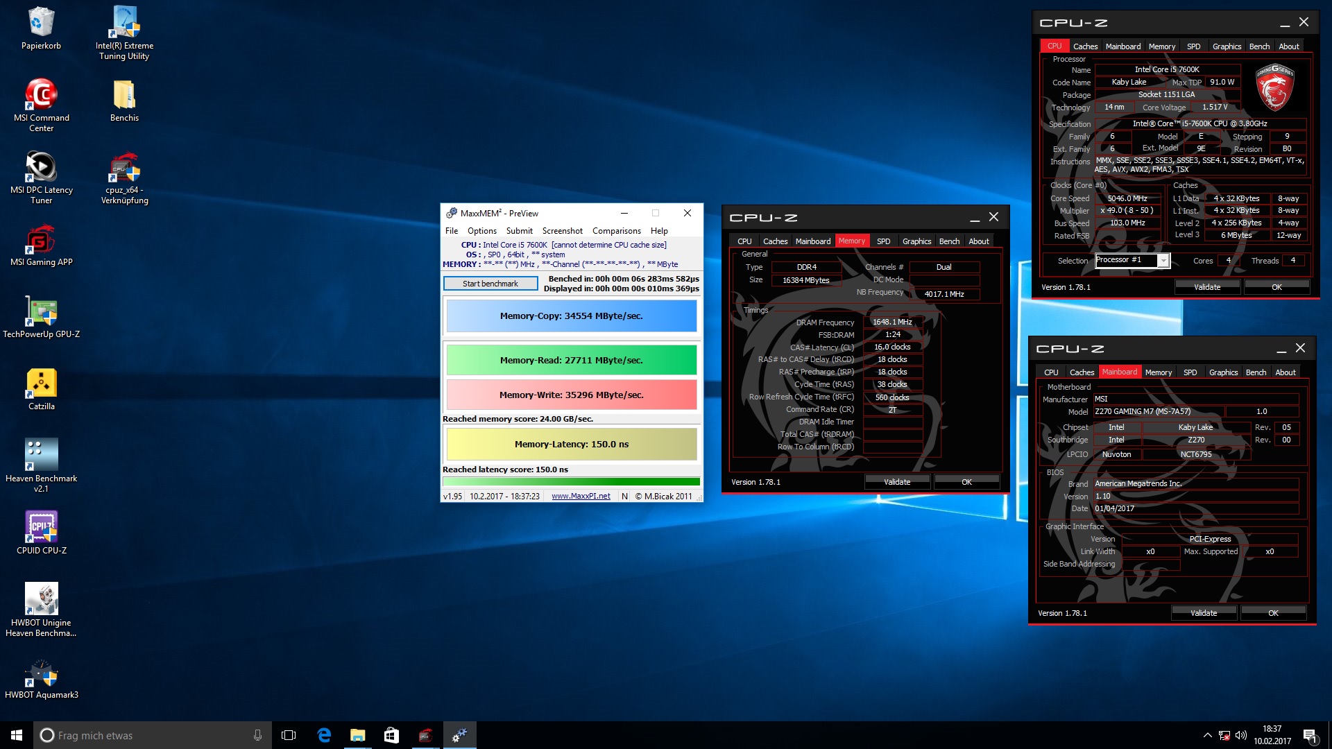Open Catzilla desktop icon
The width and height of the screenshot is (1332, 749).
pyautogui.click(x=41, y=390)
